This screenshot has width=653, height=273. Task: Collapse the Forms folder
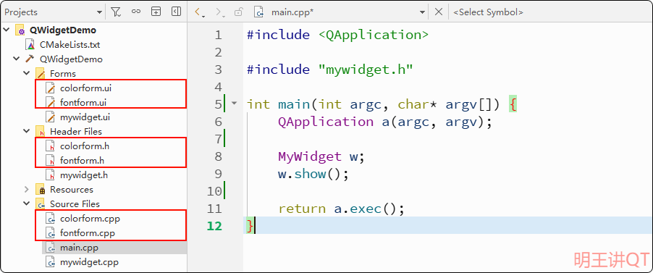coord(27,73)
